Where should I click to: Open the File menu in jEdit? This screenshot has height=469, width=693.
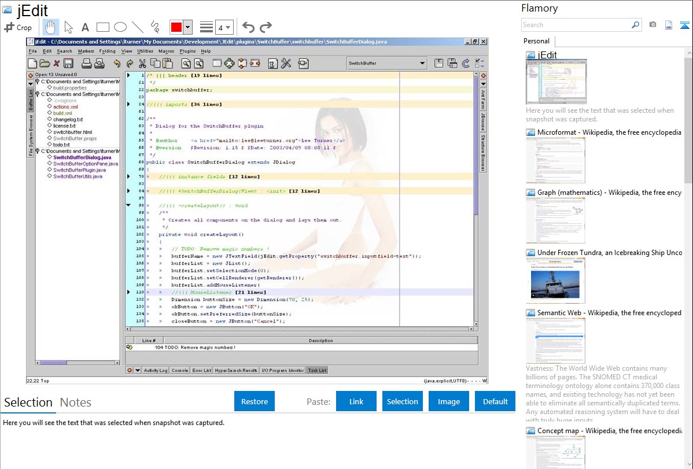coord(33,51)
